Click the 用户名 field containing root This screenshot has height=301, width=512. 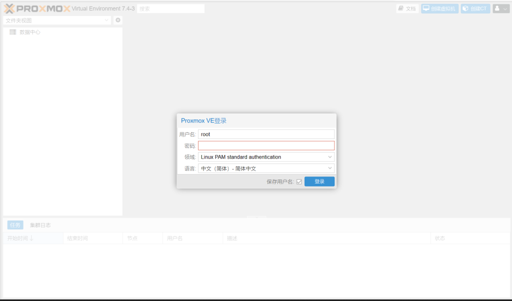click(x=266, y=134)
